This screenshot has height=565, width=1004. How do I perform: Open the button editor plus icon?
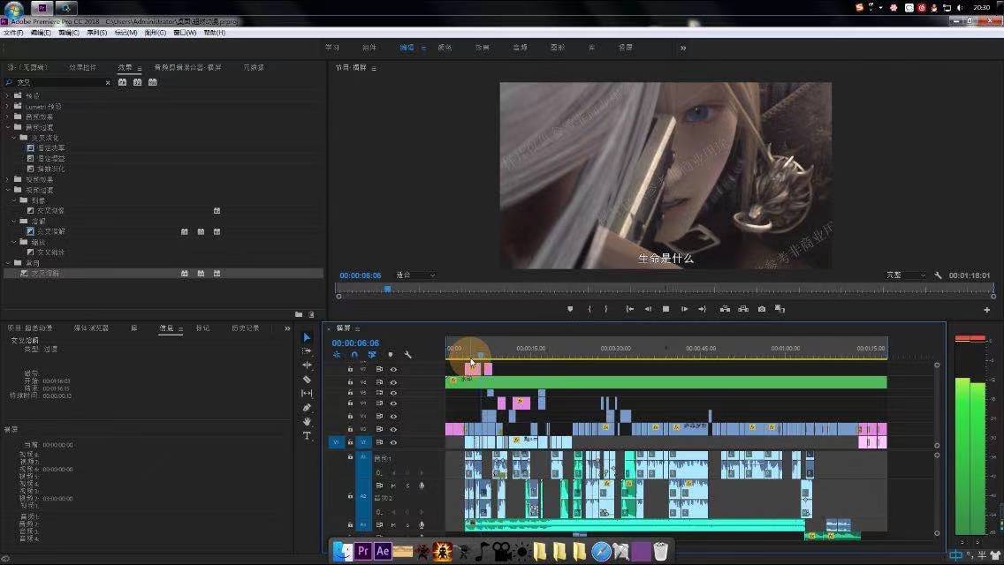(986, 310)
